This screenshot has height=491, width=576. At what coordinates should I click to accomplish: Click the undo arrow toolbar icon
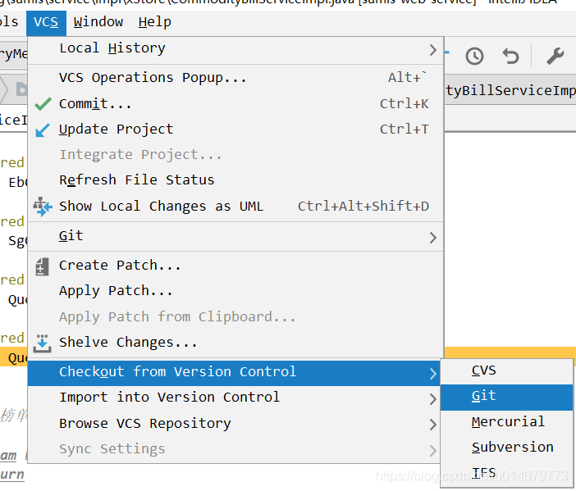pyautogui.click(x=510, y=56)
